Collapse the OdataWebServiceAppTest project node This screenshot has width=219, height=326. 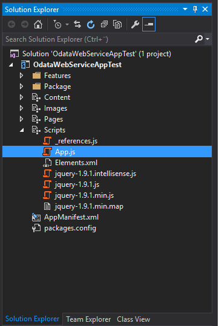point(11,65)
